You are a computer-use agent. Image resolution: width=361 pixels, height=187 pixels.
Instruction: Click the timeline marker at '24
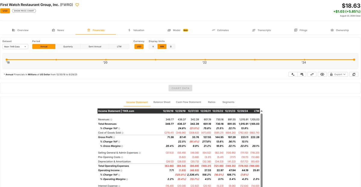pyautogui.click(x=304, y=60)
